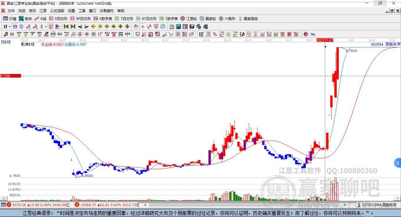Screen dimensions: 401x217
Task: Restore the inner chart window
Action: (392, 11)
